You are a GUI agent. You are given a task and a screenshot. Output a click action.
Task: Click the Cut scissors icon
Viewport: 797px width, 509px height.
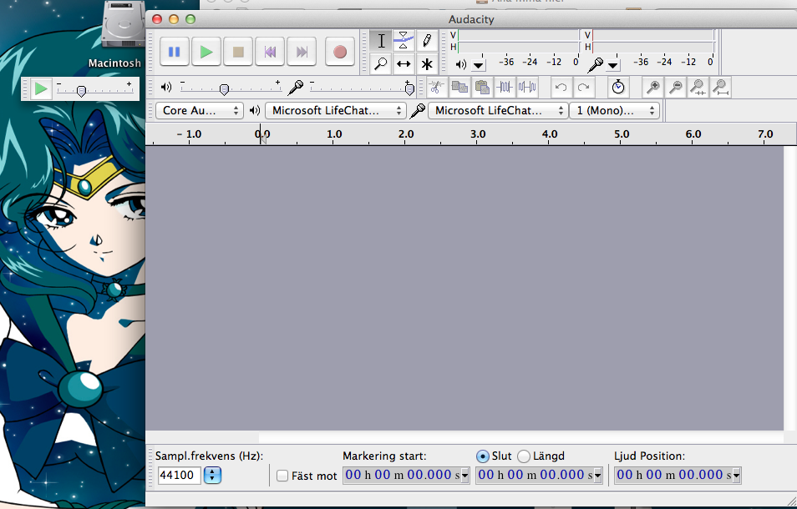click(x=435, y=88)
